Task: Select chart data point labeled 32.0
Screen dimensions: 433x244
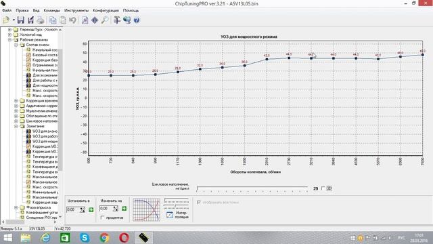Action: [200, 69]
